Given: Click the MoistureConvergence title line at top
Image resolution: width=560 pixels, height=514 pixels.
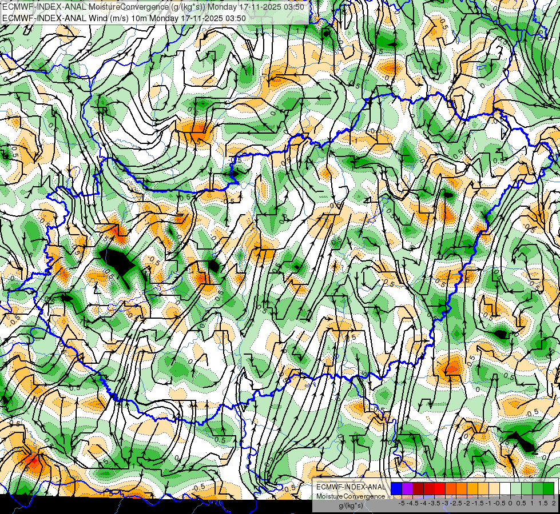Looking at the screenshot, I should tap(153, 7).
